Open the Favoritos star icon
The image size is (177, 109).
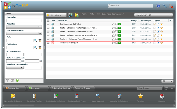pos(140,96)
